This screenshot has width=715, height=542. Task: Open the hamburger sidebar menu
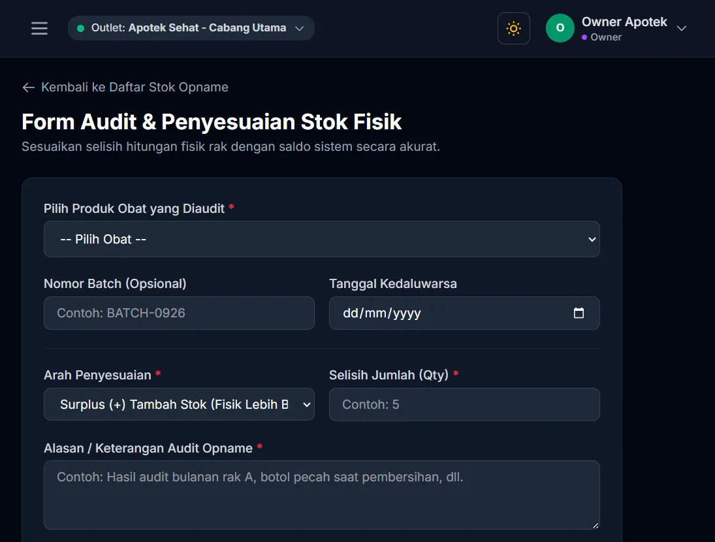click(x=39, y=28)
